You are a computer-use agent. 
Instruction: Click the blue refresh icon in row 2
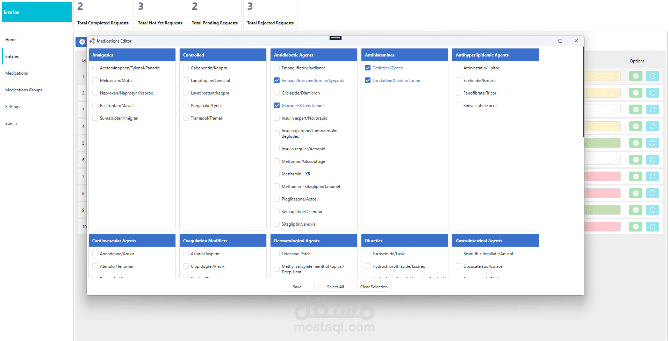(x=652, y=93)
